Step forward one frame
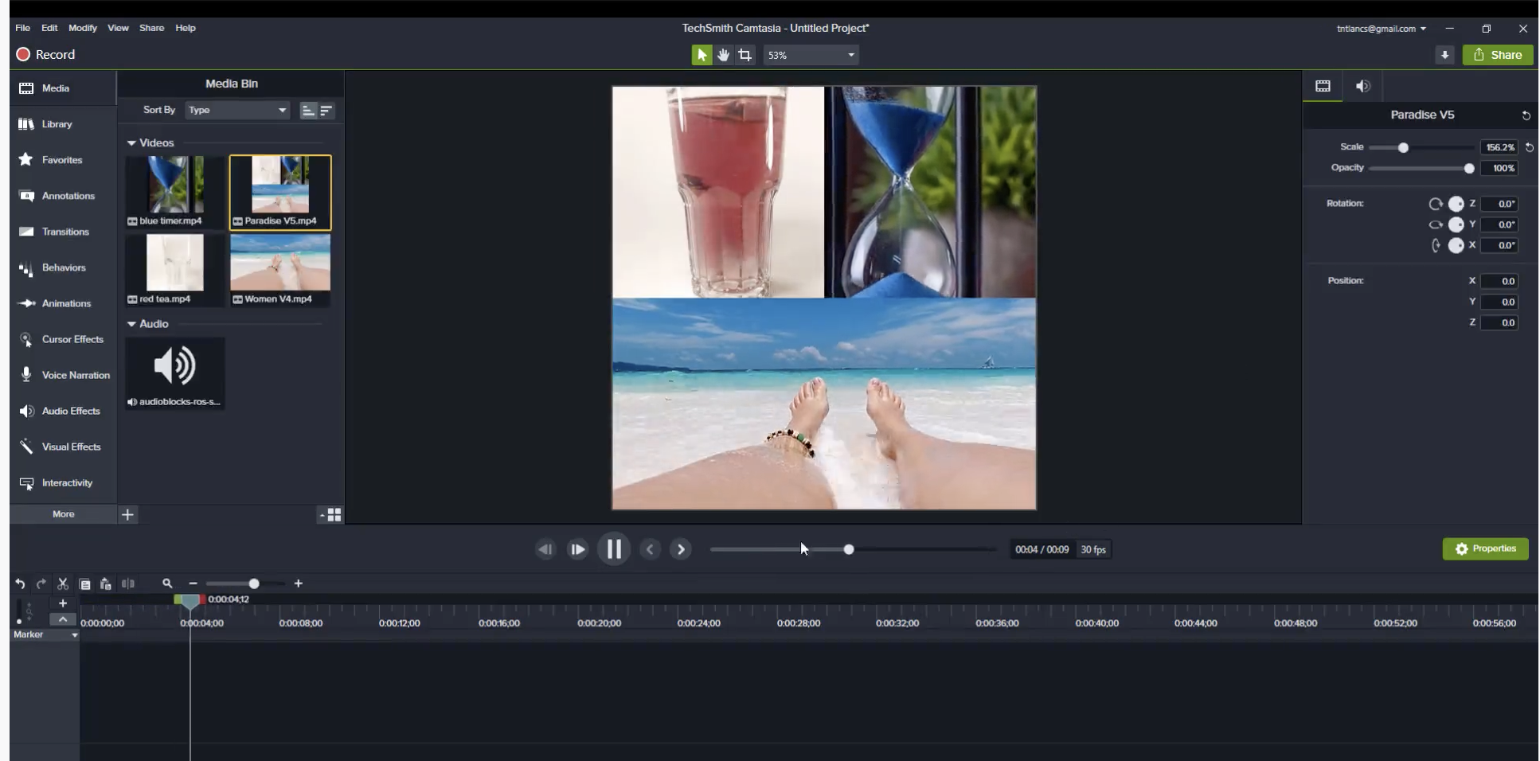Image resolution: width=1540 pixels, height=761 pixels. click(577, 549)
